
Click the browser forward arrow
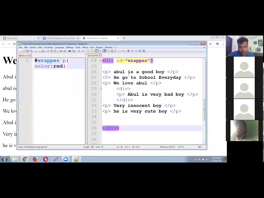click(x=9, y=44)
